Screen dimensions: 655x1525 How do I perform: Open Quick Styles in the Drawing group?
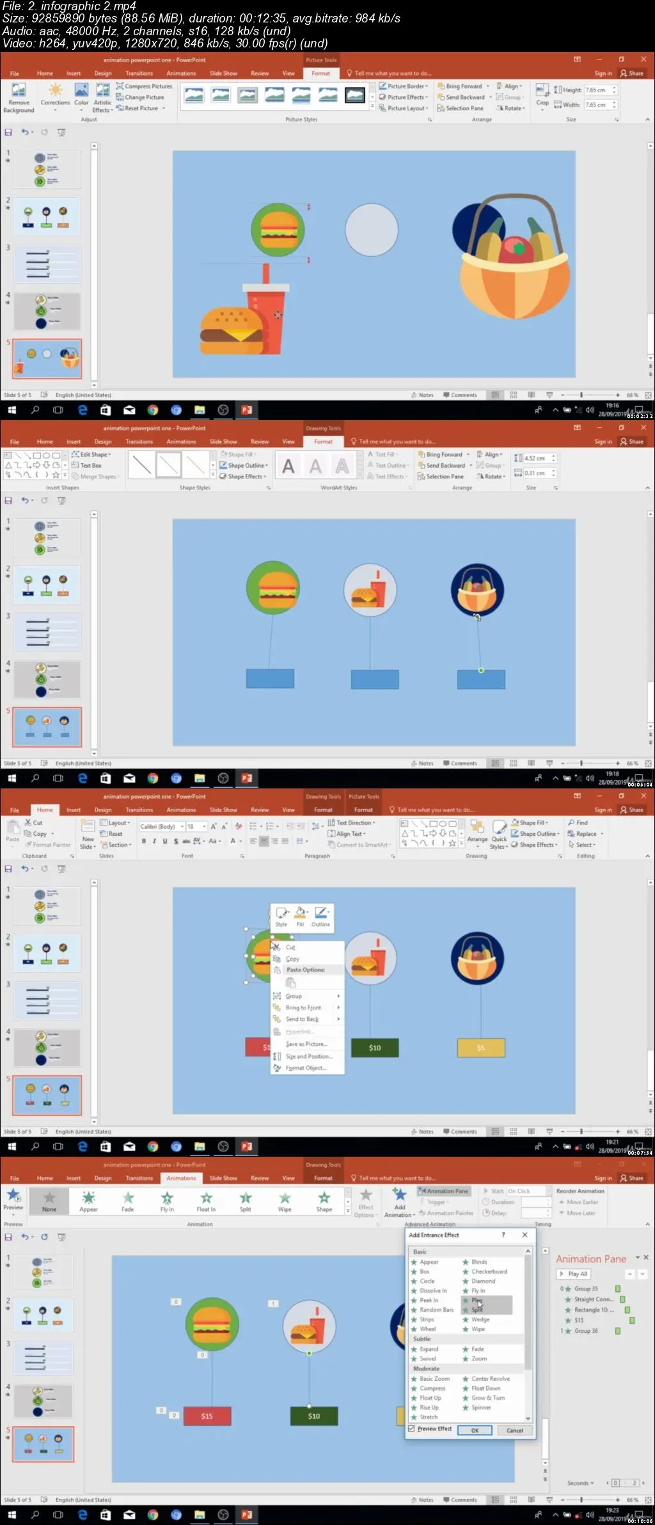tap(499, 834)
